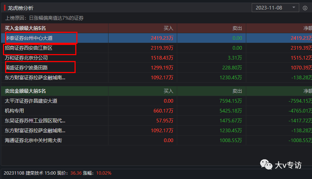Click the 机构专用 seller entry
The width and height of the screenshot is (312, 179).
point(14,111)
